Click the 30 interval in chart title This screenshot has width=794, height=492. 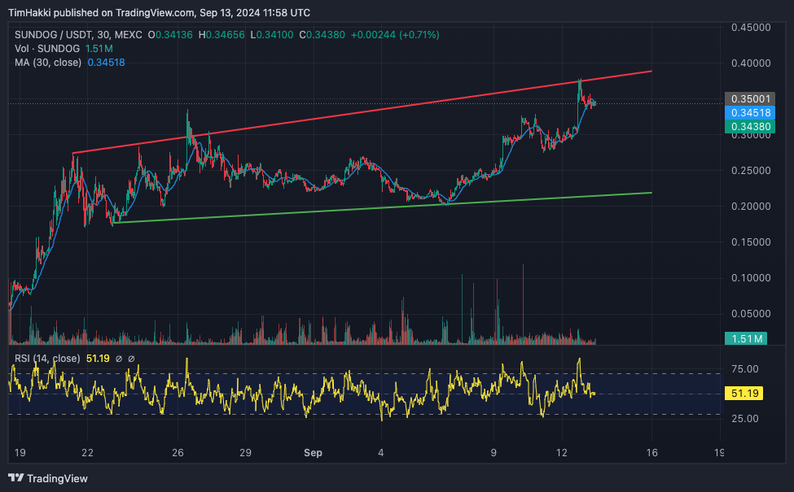click(103, 35)
